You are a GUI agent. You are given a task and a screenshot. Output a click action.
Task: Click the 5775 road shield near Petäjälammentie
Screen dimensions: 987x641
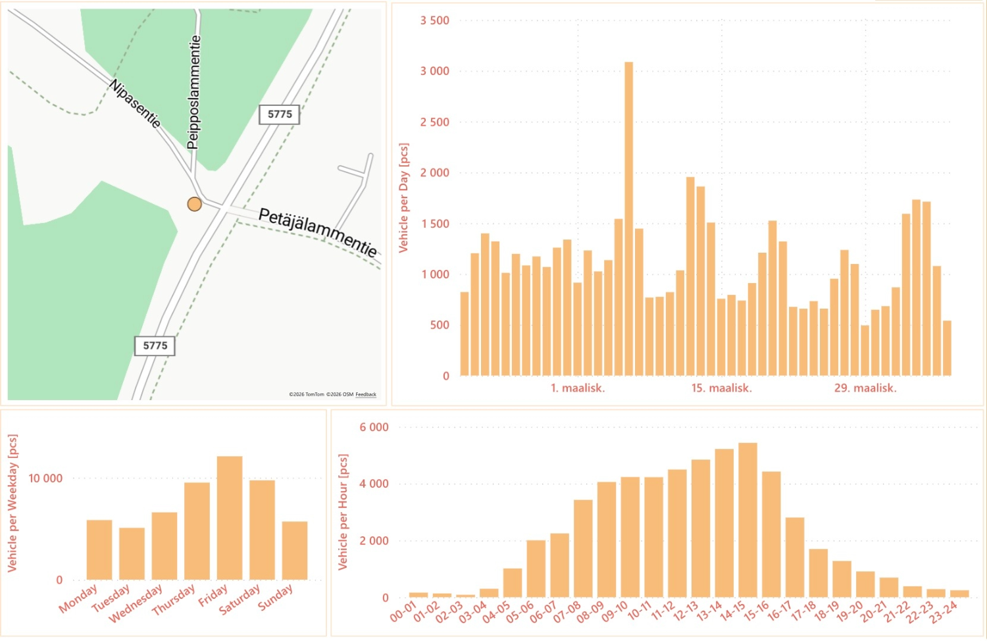pyautogui.click(x=280, y=115)
